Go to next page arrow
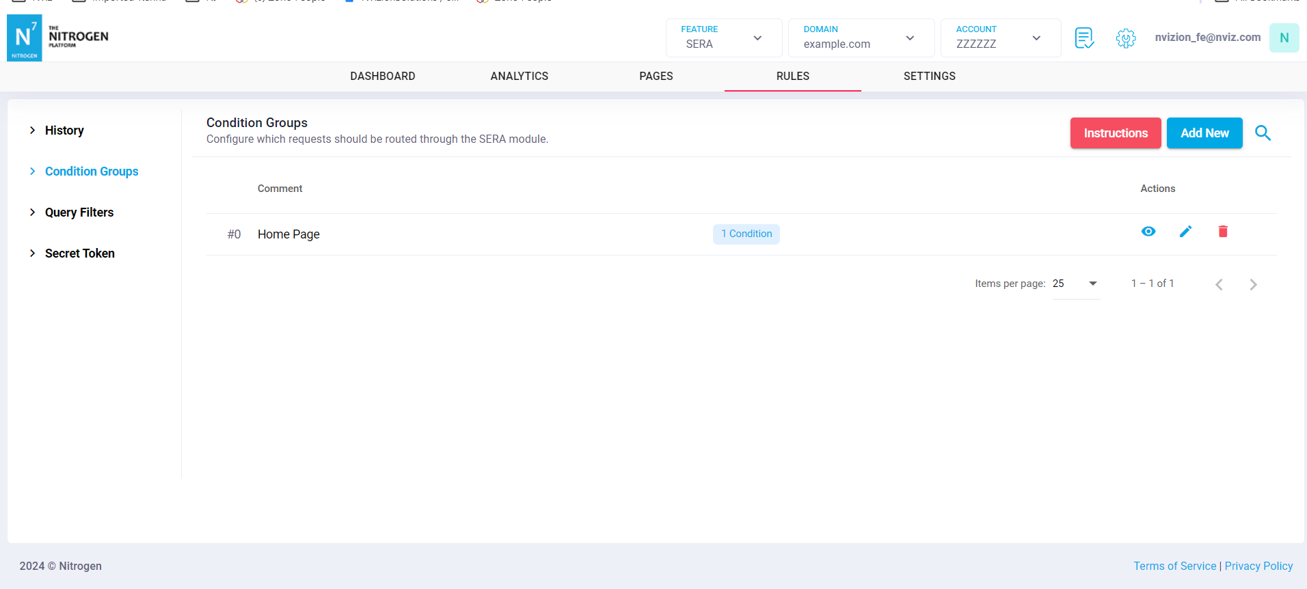Viewport: 1307px width, 589px height. pos(1253,284)
